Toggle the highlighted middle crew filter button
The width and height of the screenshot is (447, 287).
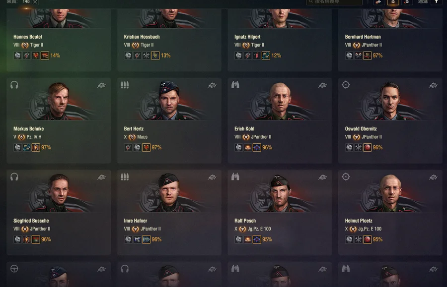(x=393, y=2)
